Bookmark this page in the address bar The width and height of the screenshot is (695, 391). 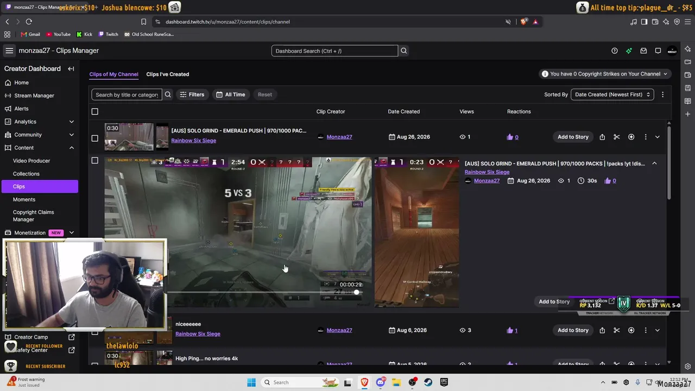click(143, 22)
